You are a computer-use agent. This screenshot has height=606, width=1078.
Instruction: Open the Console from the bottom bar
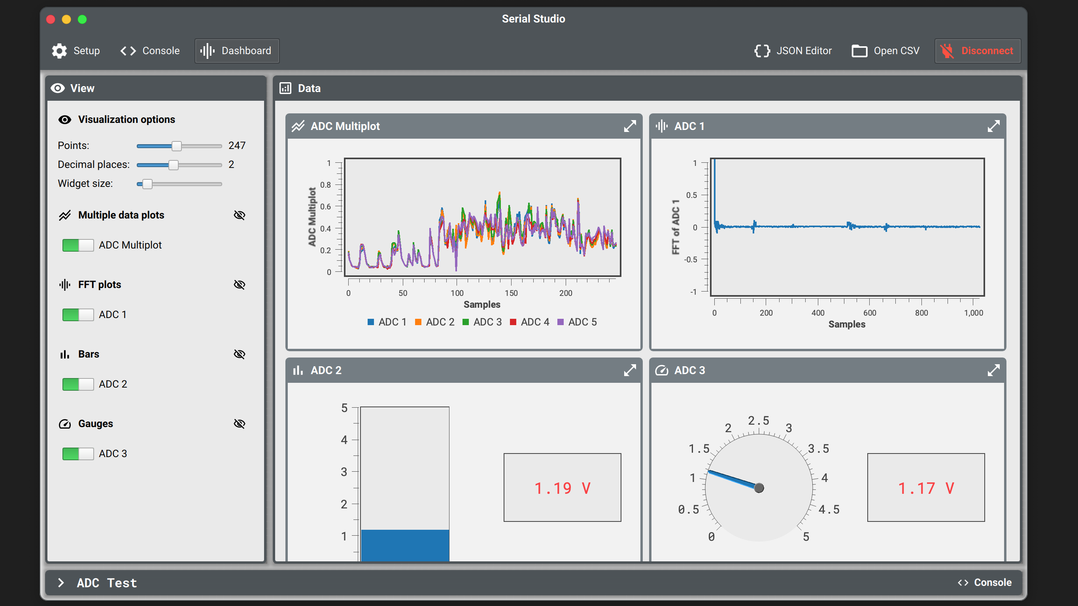coord(984,582)
